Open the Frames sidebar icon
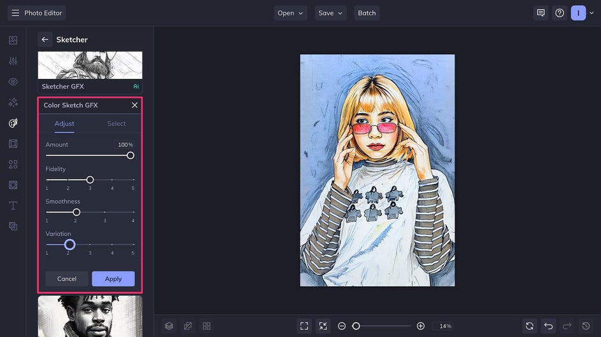The image size is (601, 337). coord(13,144)
